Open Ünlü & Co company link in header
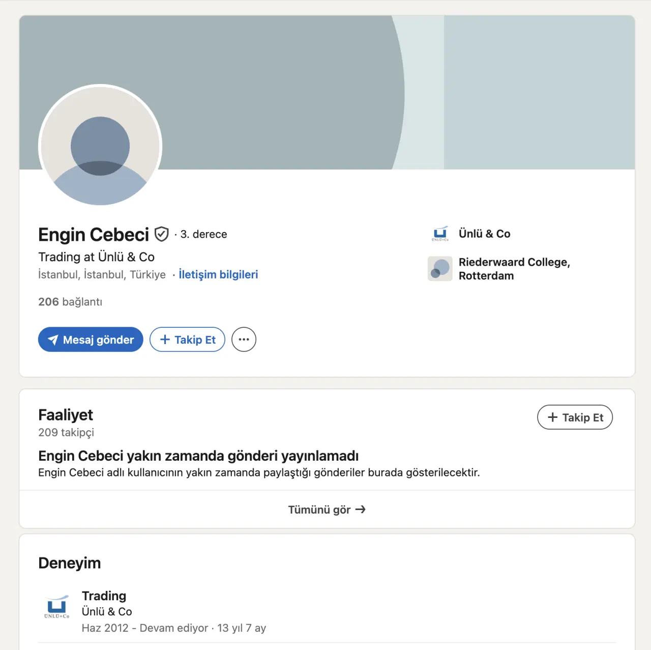Screen dimensions: 651x650 tap(484, 234)
